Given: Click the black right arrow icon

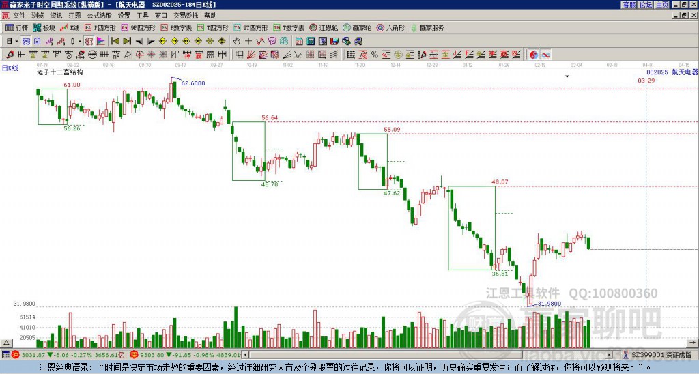Looking at the screenshot, I should (151, 41).
